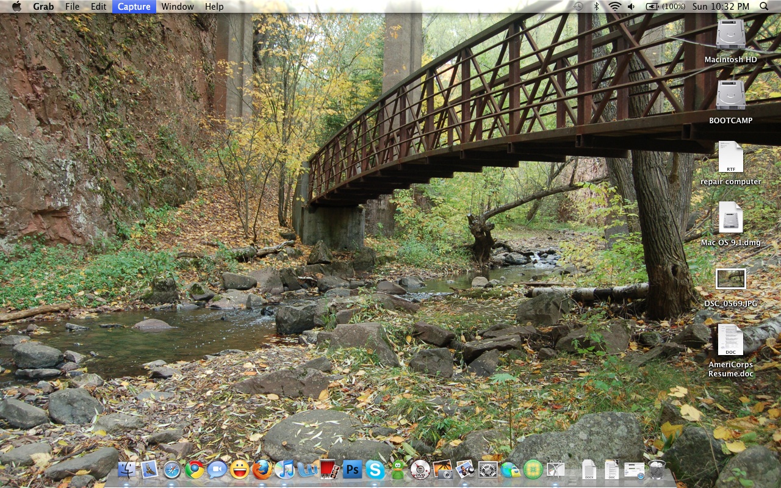The height and width of the screenshot is (488, 781).
Task: Open globe with padlock Dock icon
Action: [x=511, y=469]
